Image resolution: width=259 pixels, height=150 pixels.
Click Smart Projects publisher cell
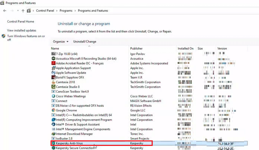pos(140,138)
